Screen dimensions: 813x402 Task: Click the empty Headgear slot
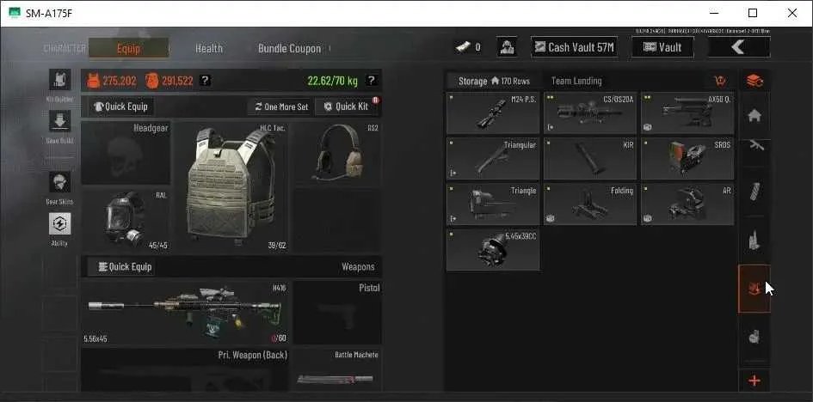point(126,153)
